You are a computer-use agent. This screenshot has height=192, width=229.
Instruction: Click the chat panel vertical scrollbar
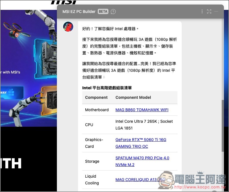(222, 127)
